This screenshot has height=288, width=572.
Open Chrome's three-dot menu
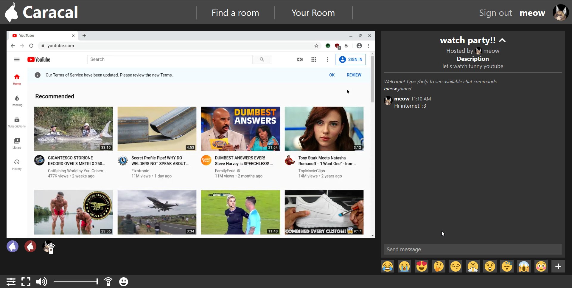[x=369, y=46]
